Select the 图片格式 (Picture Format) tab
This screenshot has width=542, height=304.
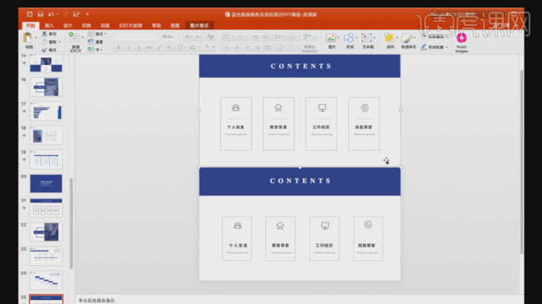pyautogui.click(x=200, y=25)
